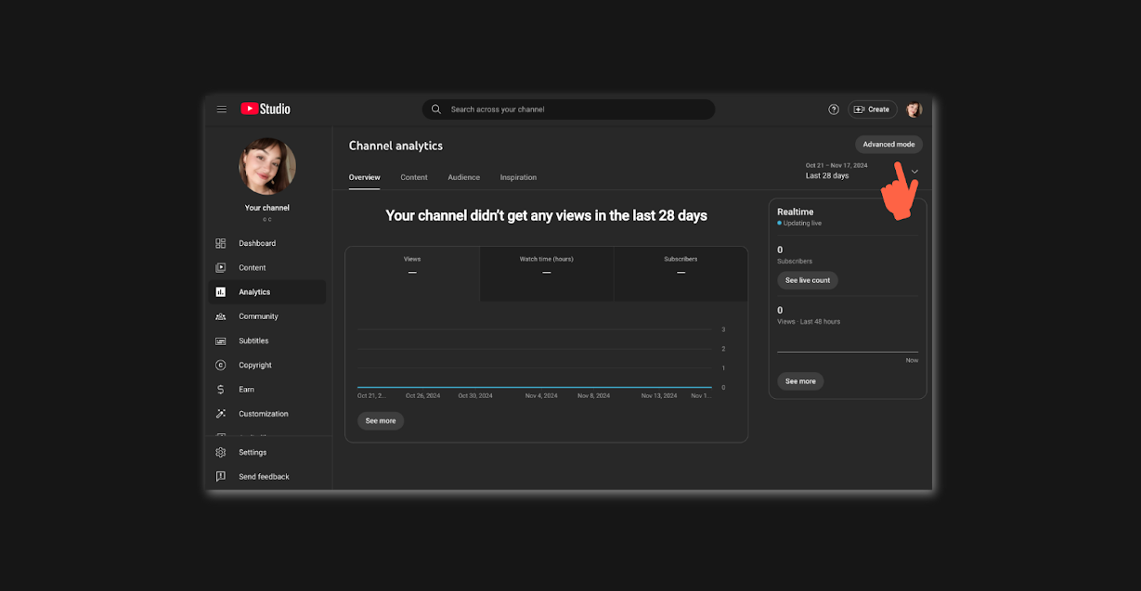Image resolution: width=1141 pixels, height=591 pixels.
Task: Switch to the Audience tab
Action: point(463,177)
